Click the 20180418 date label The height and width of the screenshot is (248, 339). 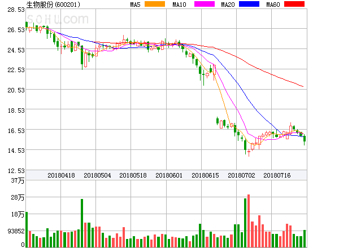pos(61,175)
